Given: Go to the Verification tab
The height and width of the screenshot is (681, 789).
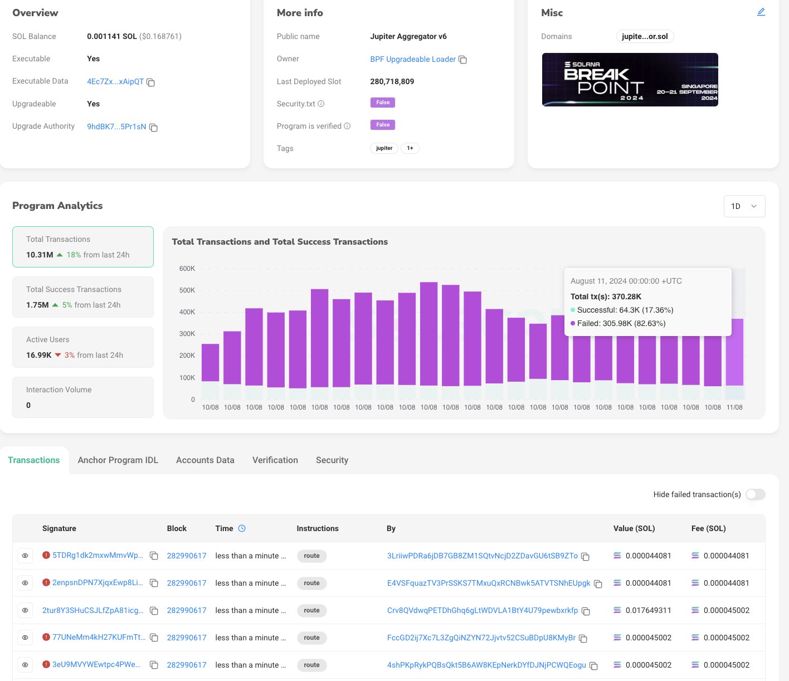Looking at the screenshot, I should [x=275, y=460].
